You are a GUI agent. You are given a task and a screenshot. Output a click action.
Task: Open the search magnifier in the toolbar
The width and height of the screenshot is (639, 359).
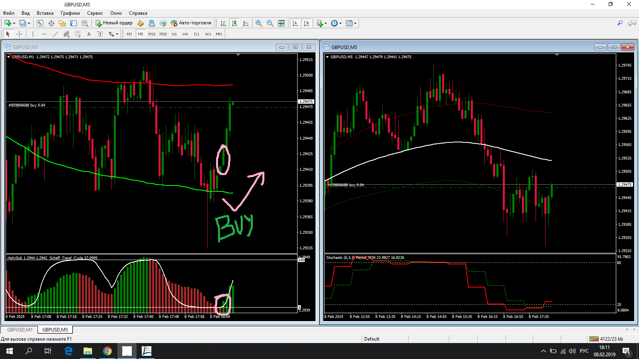620,23
